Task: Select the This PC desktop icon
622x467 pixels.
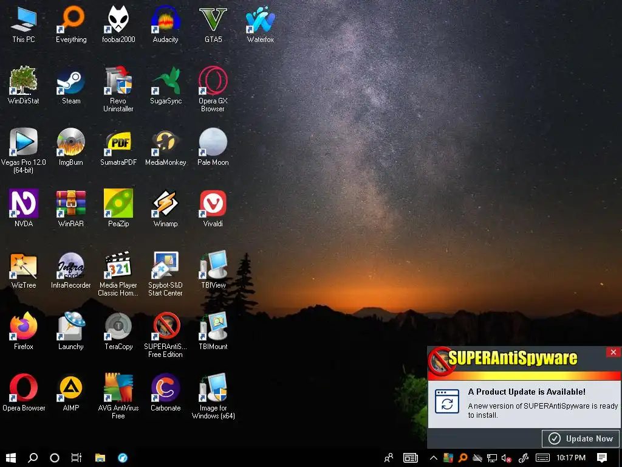Action: (24, 24)
